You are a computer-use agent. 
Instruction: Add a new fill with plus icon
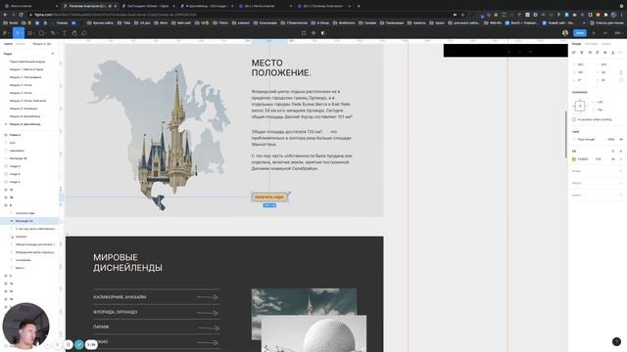point(621,152)
